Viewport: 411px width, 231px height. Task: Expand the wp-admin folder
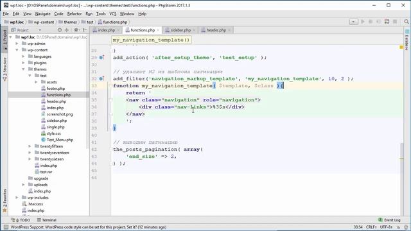(17, 44)
